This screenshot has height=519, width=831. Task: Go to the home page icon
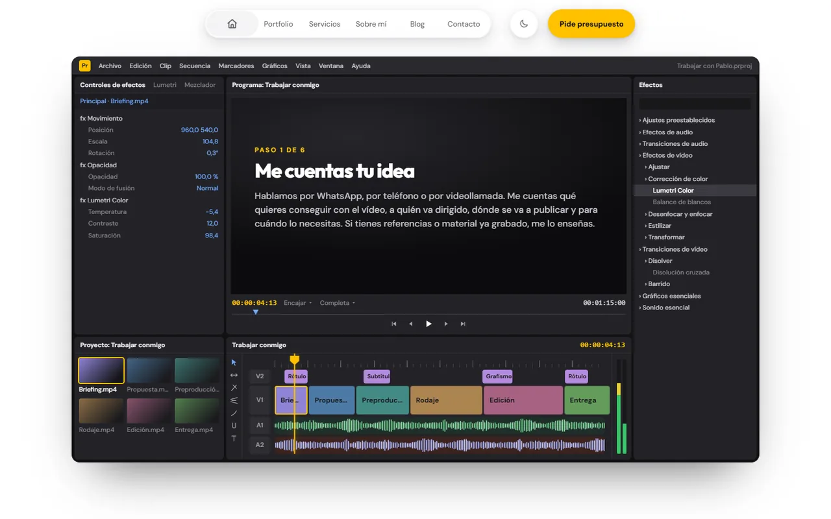[x=232, y=24]
